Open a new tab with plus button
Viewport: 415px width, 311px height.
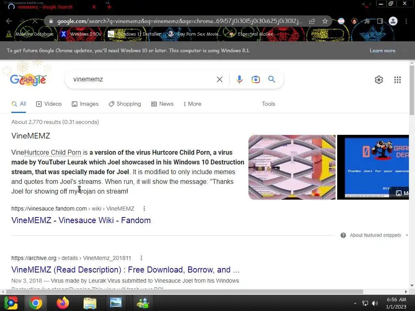109,7
